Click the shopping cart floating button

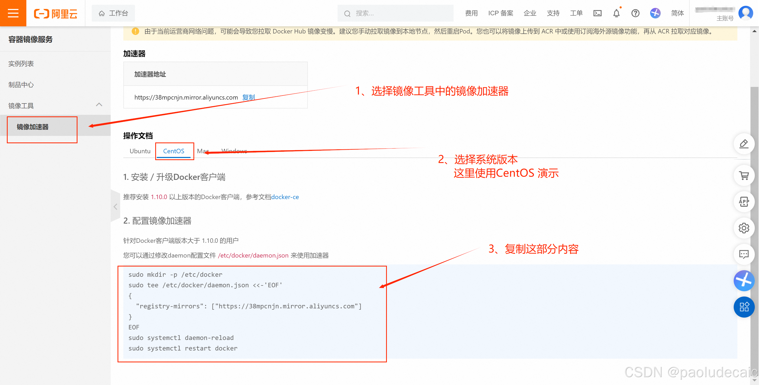click(744, 176)
